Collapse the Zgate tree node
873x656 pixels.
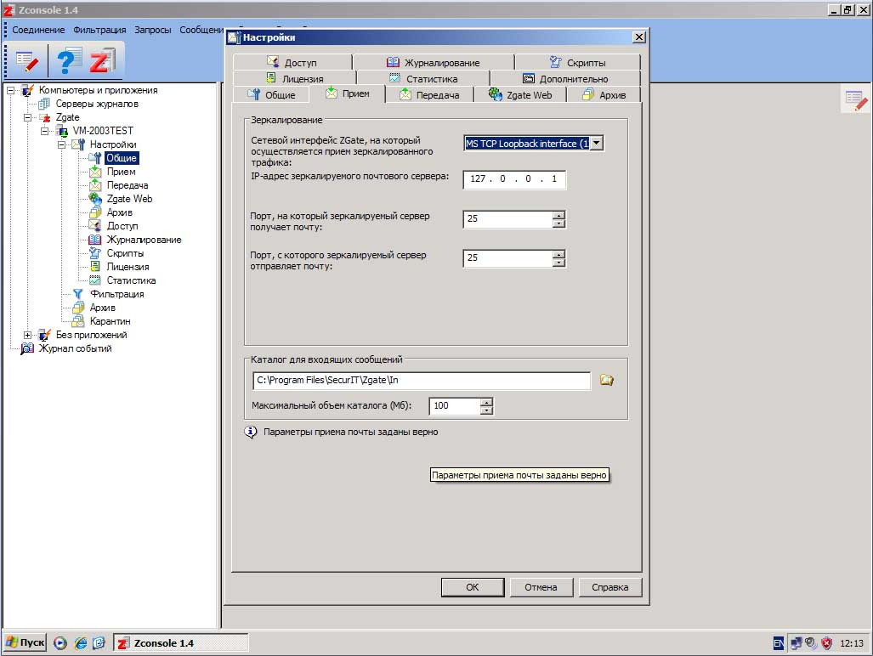(x=27, y=117)
